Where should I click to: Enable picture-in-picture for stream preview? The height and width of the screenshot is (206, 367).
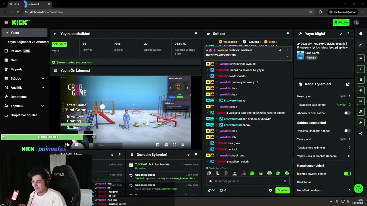point(158,145)
